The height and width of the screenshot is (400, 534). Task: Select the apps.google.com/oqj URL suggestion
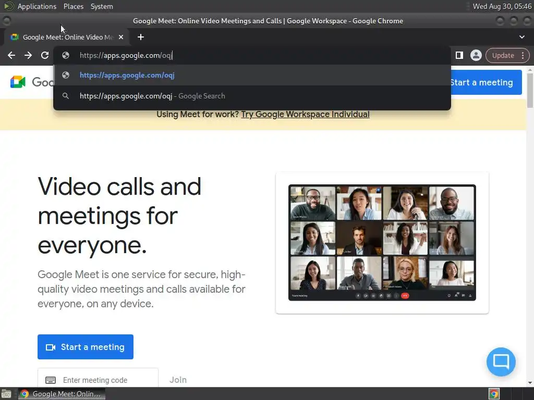tap(252, 75)
